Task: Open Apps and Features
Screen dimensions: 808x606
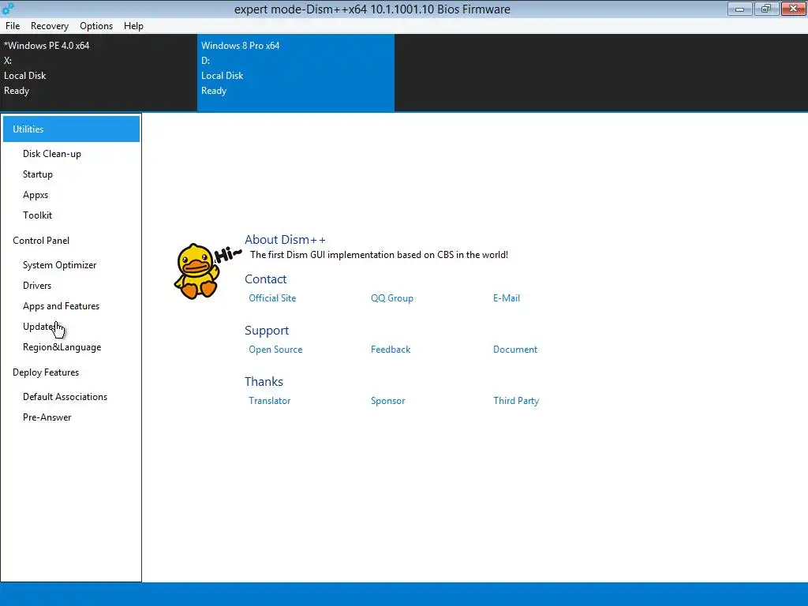Action: point(61,306)
